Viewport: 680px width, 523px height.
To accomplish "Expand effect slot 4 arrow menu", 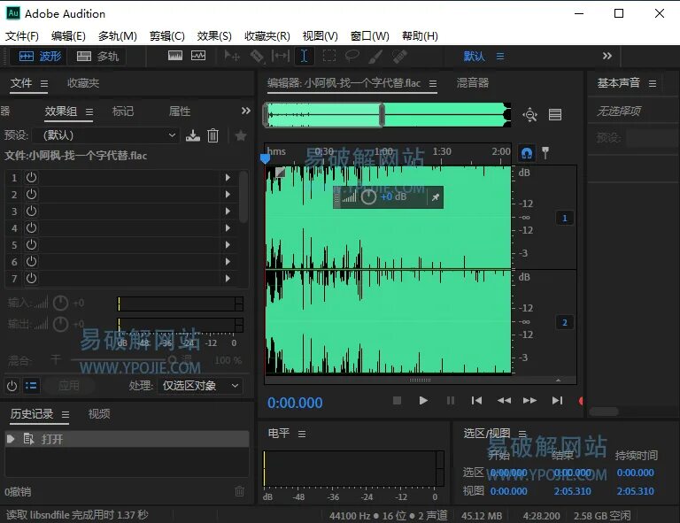I will [x=228, y=228].
